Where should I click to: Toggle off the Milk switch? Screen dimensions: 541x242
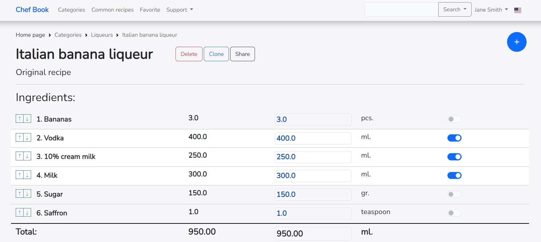[454, 175]
